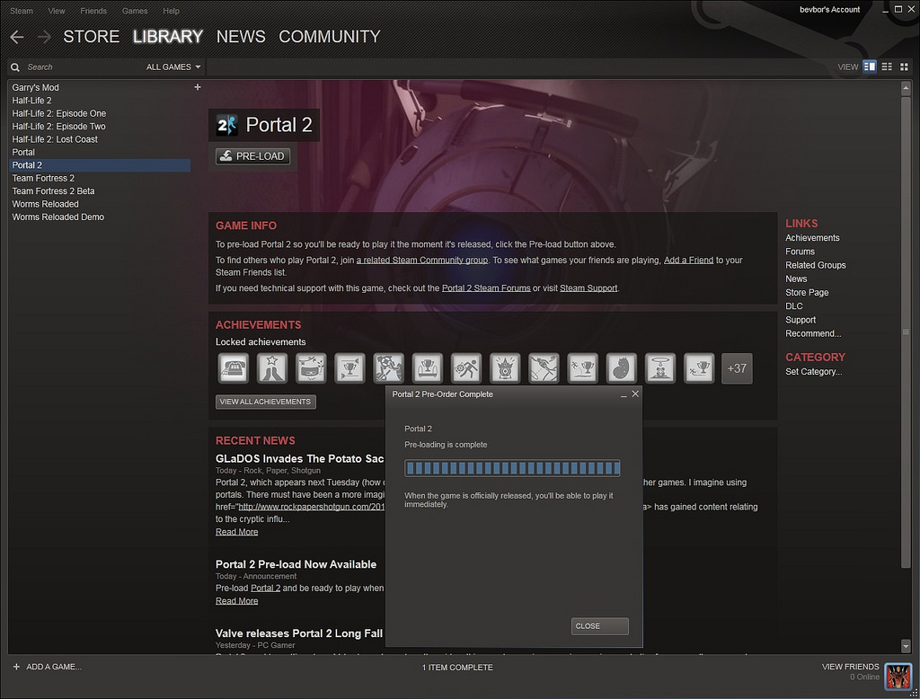Switch to detail view icon
Image resolution: width=920 pixels, height=699 pixels.
click(870, 66)
